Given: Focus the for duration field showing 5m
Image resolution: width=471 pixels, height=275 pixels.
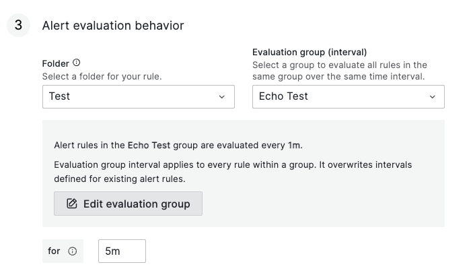Looking at the screenshot, I should click(122, 251).
